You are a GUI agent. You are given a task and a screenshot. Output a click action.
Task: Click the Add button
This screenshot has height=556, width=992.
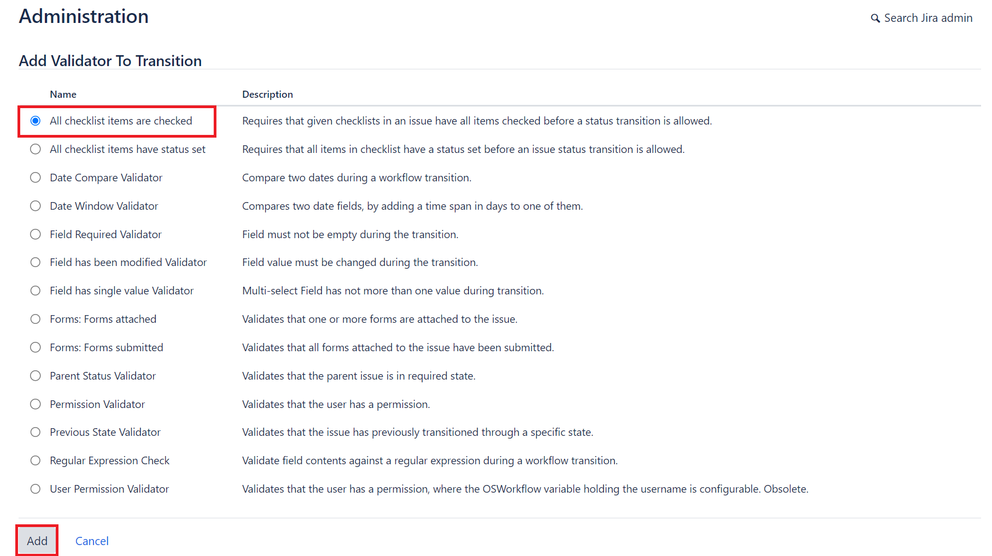[x=37, y=540]
